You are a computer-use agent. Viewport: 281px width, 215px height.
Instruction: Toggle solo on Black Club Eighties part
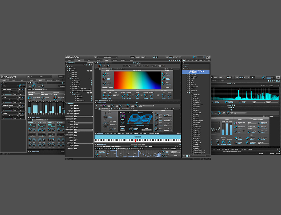[x=24, y=105]
